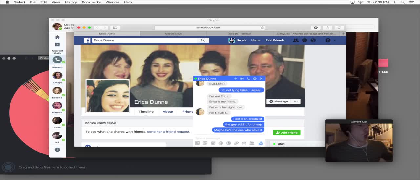
Task: Open Skype history clock icon
Action: click(x=57, y=150)
